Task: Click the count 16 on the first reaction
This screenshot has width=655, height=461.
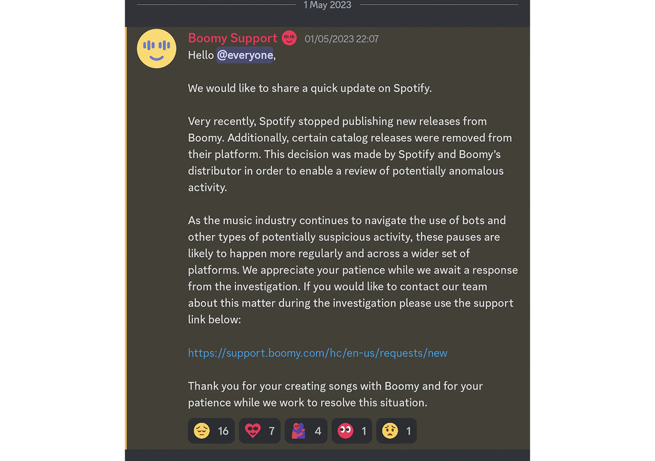Action: 223,431
